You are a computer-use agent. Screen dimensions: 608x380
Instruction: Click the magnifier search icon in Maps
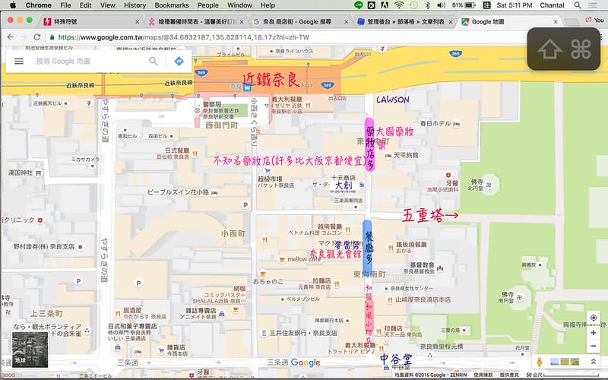point(154,62)
